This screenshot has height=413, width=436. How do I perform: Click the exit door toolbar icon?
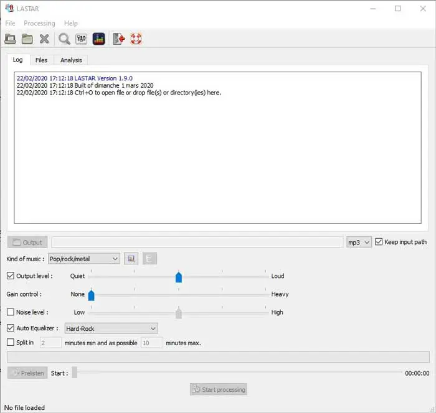coord(119,39)
